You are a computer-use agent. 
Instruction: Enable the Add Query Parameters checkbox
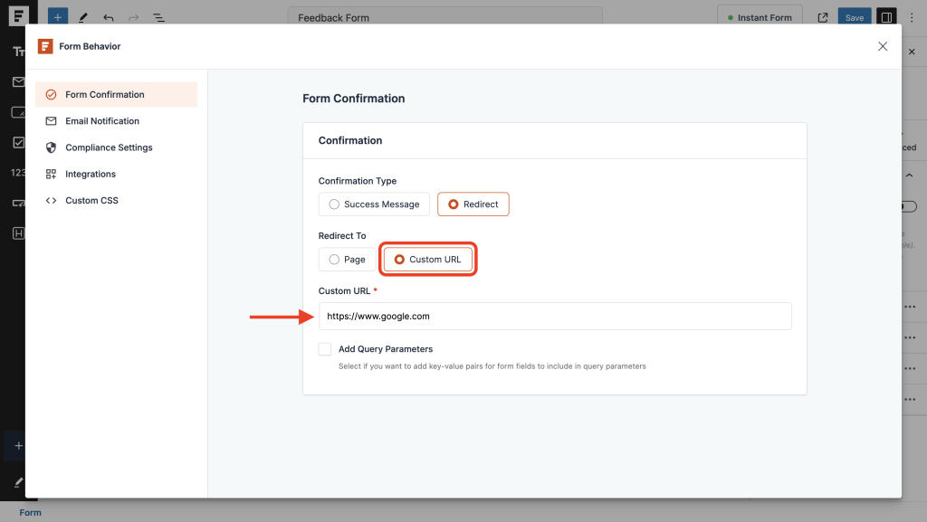point(324,348)
